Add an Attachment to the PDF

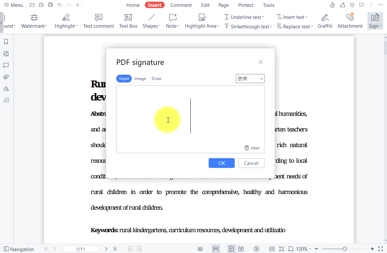pos(350,21)
